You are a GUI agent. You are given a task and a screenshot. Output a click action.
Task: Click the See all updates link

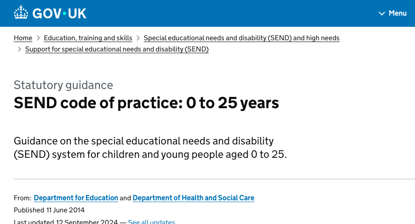(x=151, y=222)
